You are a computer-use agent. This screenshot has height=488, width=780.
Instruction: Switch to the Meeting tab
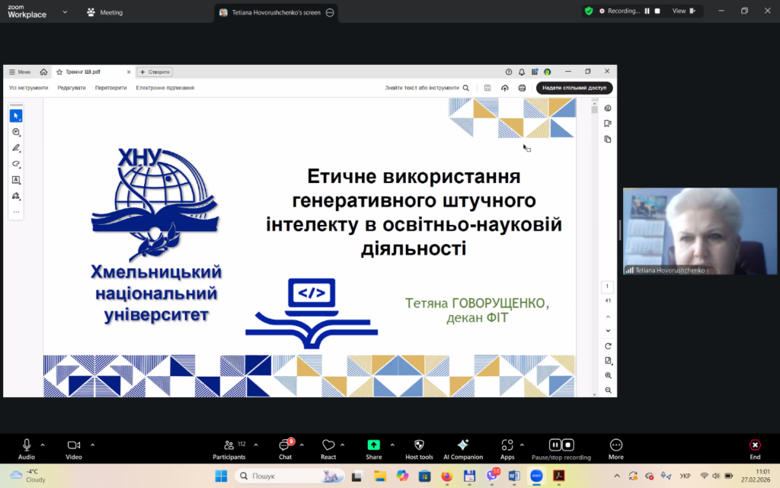coord(104,12)
